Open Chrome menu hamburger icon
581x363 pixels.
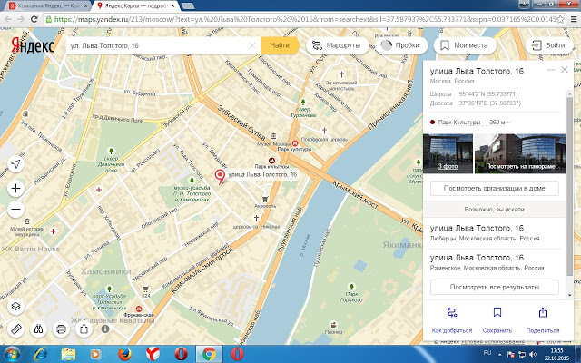click(574, 19)
